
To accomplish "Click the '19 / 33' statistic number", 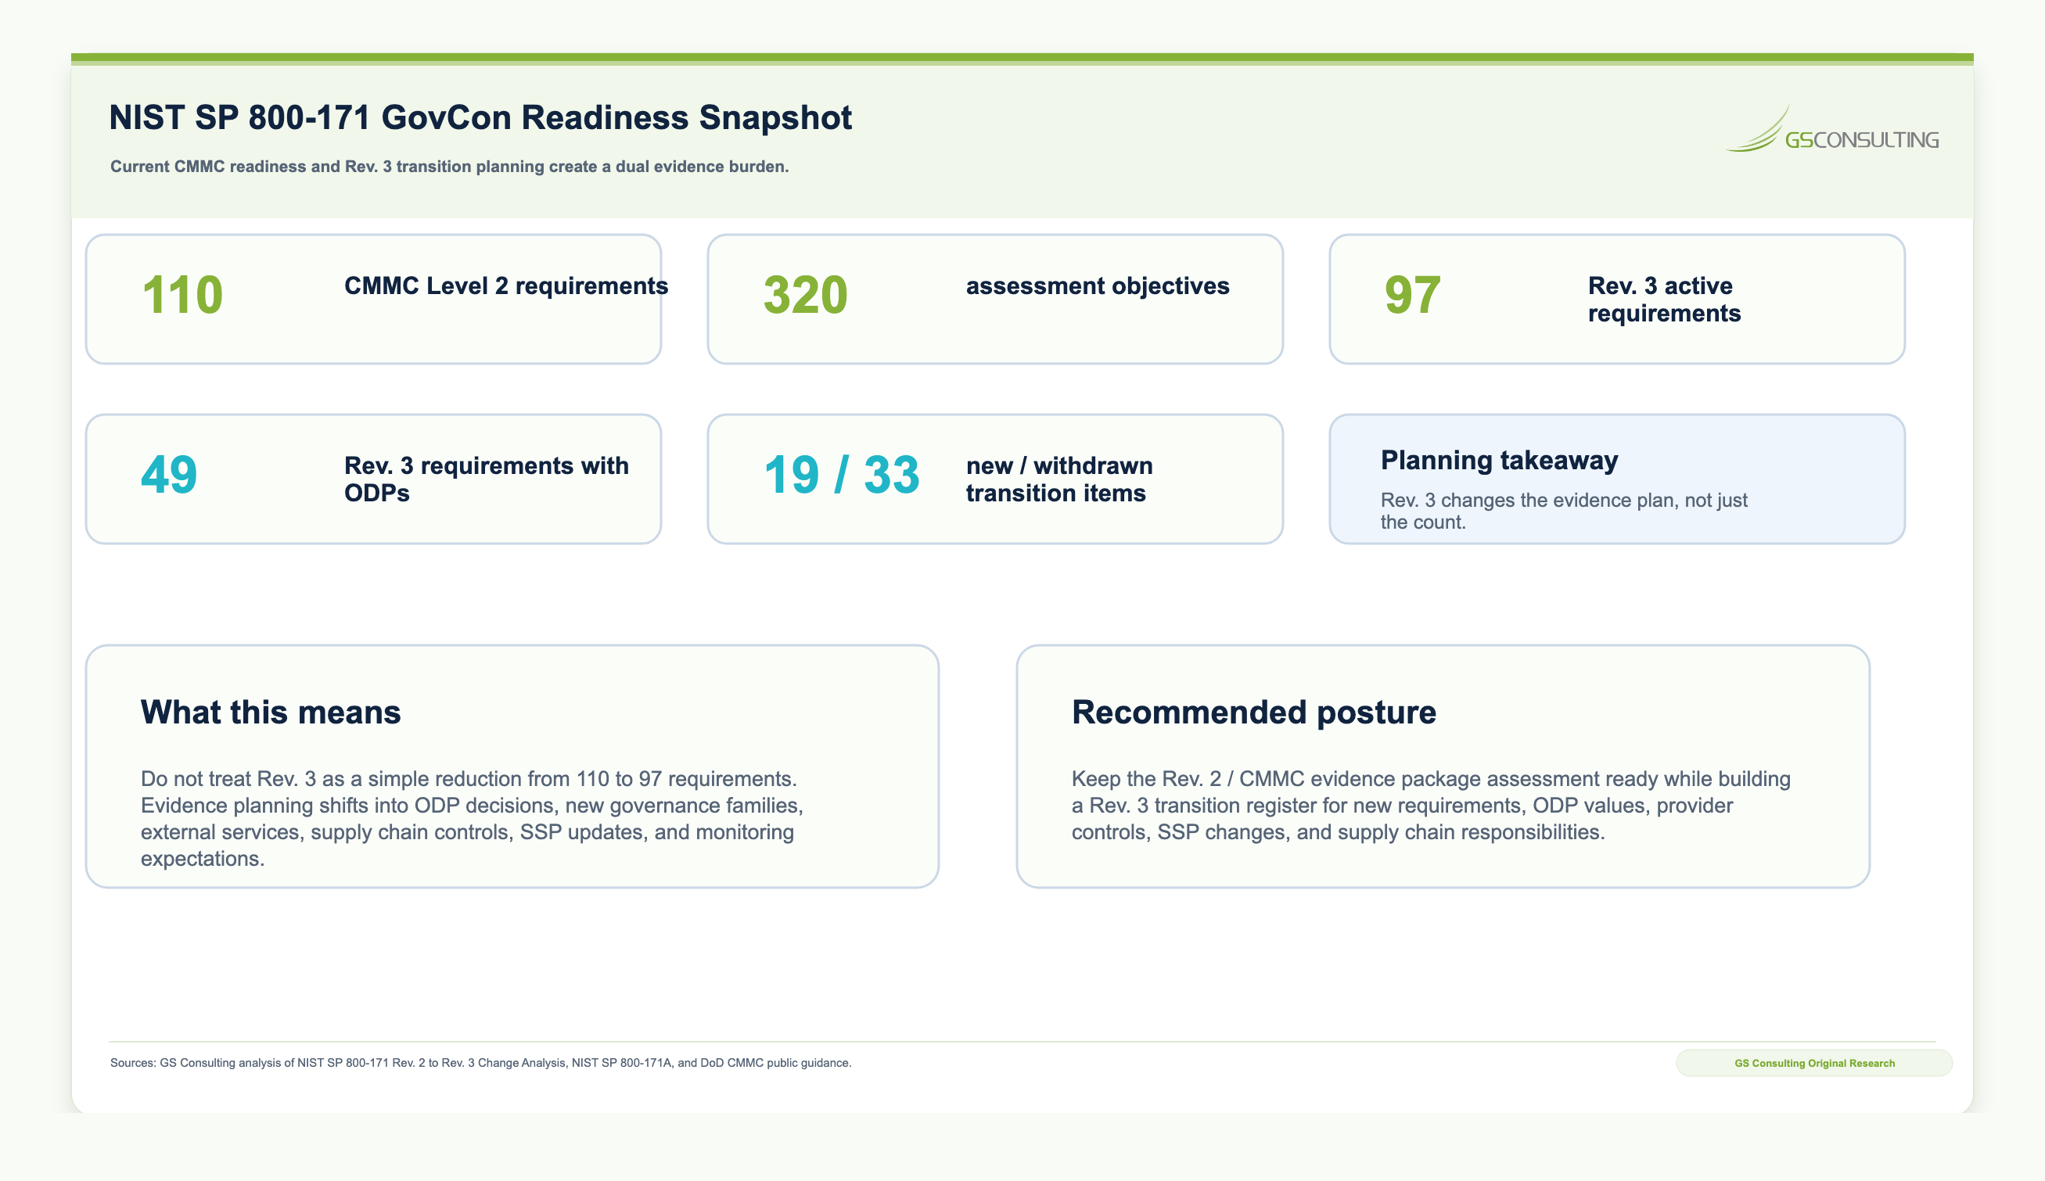I will 841,475.
